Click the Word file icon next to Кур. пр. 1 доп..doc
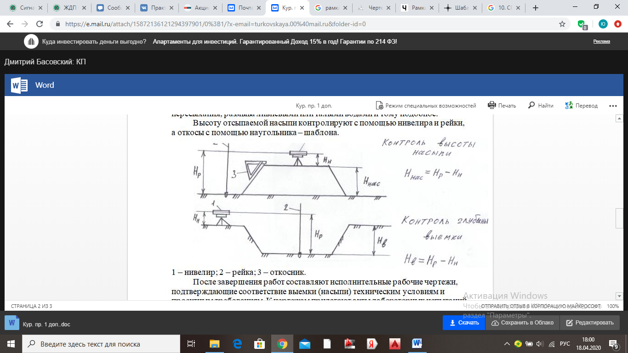Screen dimensions: 628x353 pyautogui.click(x=12, y=324)
